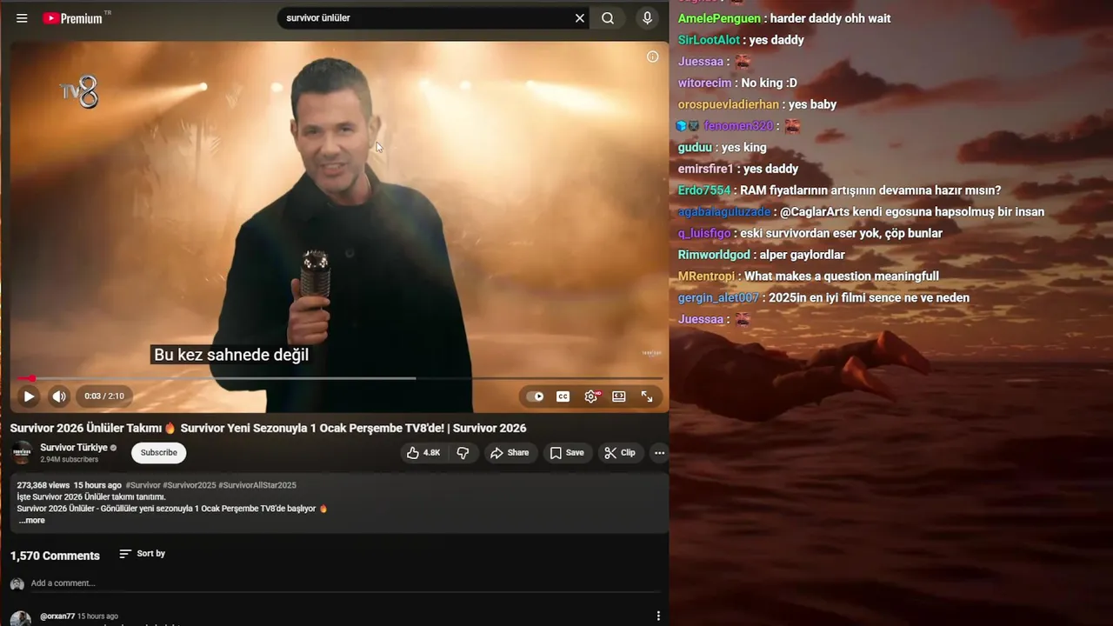Click chat username SirLootAlot
The width and height of the screenshot is (1113, 626).
tap(709, 40)
